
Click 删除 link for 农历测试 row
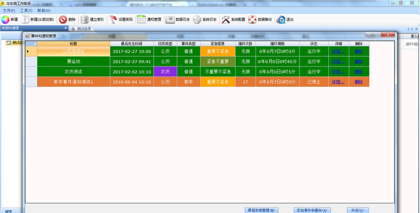click(358, 72)
